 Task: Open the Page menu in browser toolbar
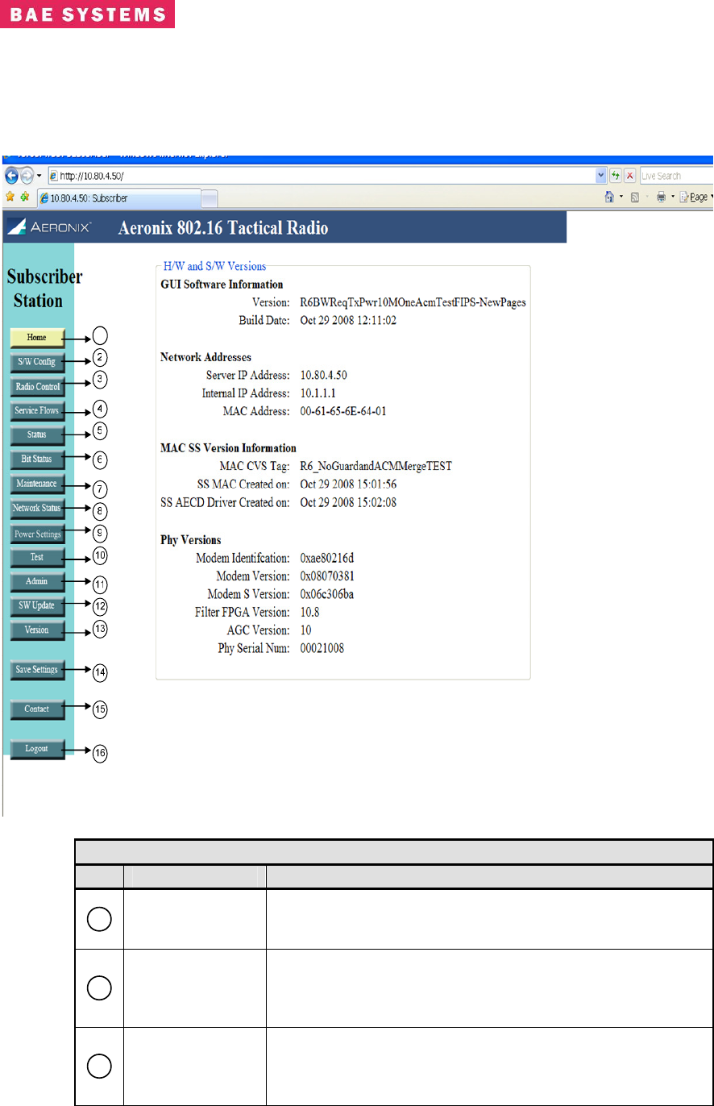[696, 197]
